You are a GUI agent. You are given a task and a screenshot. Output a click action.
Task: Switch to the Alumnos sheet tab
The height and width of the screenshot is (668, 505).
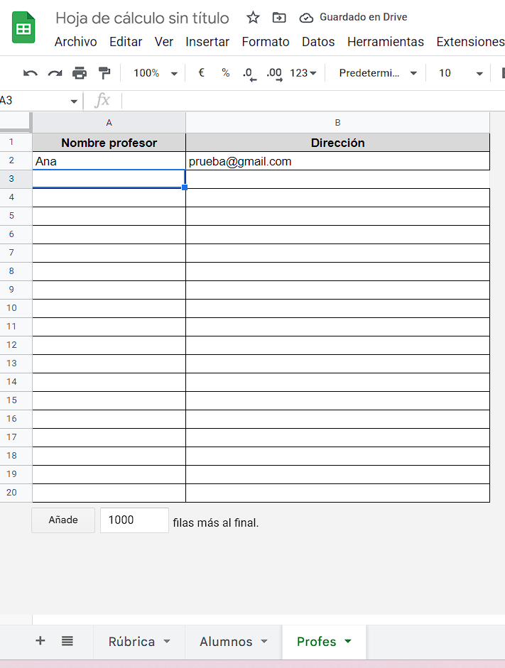coord(226,642)
